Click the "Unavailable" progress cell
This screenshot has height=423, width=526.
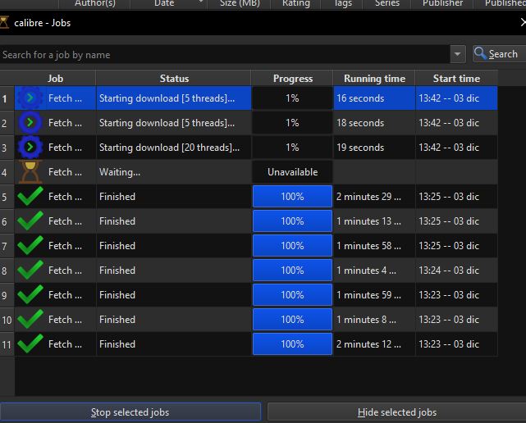pos(292,172)
